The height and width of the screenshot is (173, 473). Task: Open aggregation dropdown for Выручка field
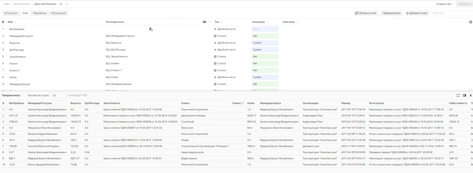pyautogui.click(x=265, y=43)
